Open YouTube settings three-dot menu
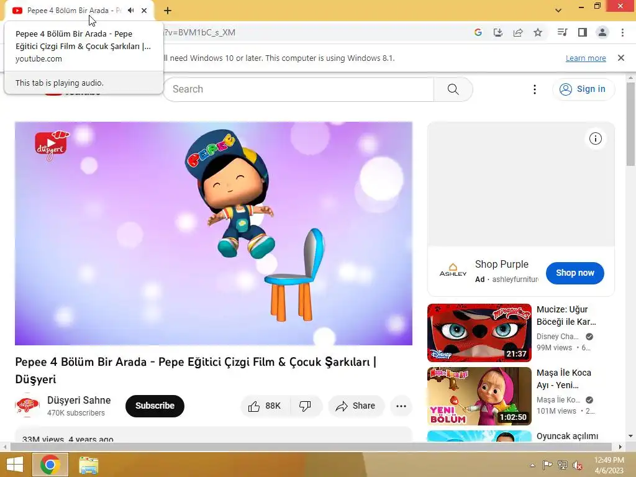This screenshot has height=477, width=636. (535, 89)
